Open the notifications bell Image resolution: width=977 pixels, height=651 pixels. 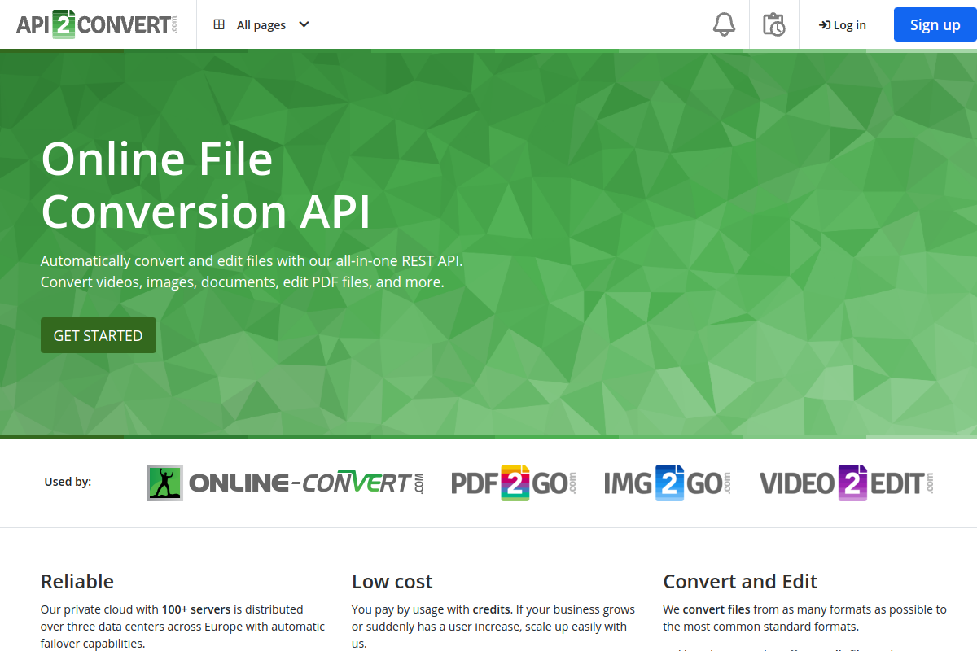pos(724,24)
